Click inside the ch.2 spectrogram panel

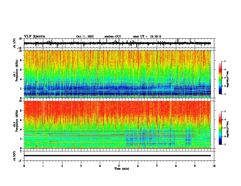(x=117, y=125)
